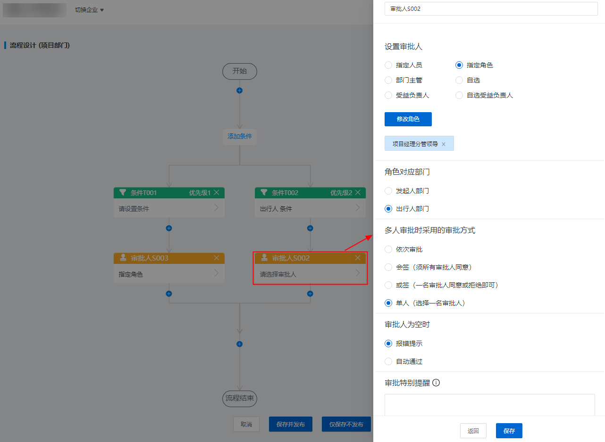Image resolution: width=605 pixels, height=442 pixels.
Task: Choose 或签 approval method
Action: pos(388,285)
